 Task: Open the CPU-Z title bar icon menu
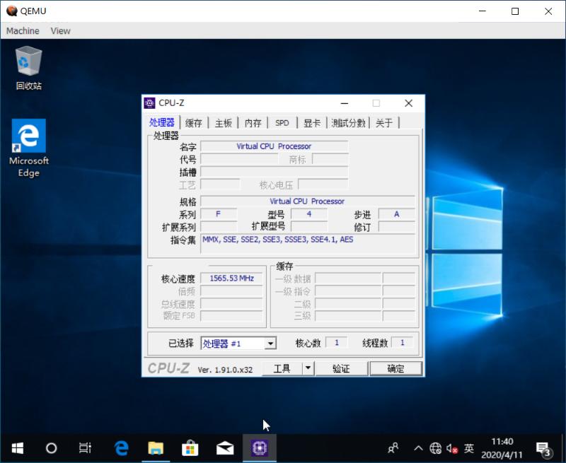pyautogui.click(x=151, y=103)
